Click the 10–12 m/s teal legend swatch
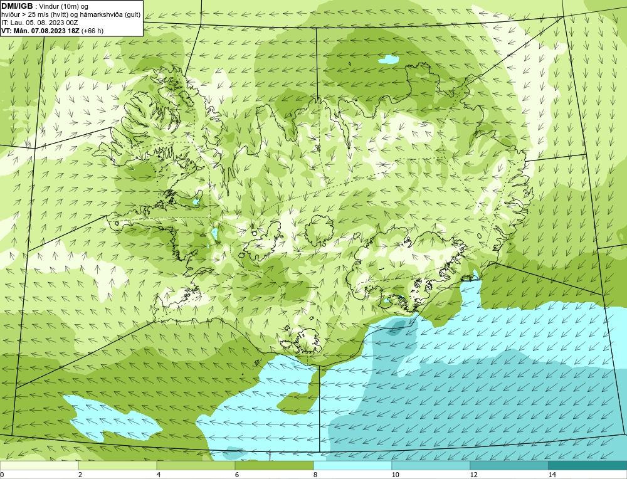 click(x=431, y=465)
